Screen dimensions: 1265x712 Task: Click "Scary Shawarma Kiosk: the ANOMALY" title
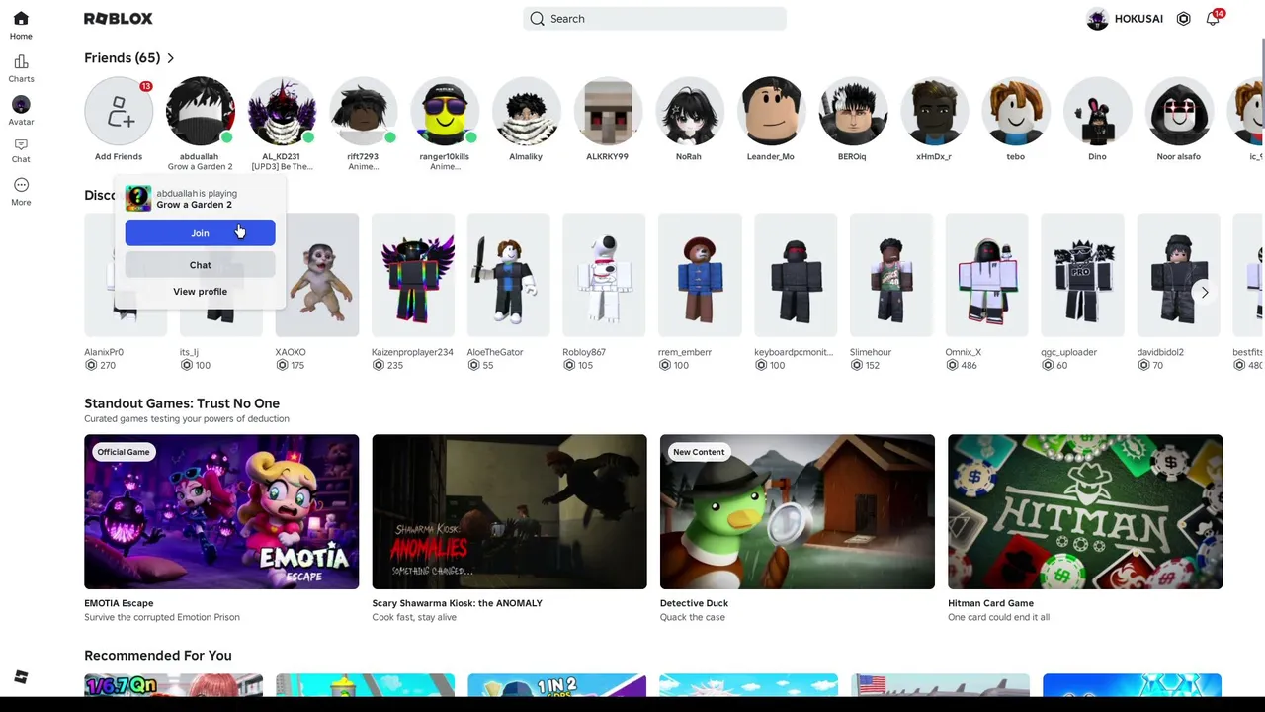458,603
